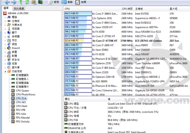Expand the 多媒體 tree node arrow
This screenshot has width=190, height=133.
point(5,37)
